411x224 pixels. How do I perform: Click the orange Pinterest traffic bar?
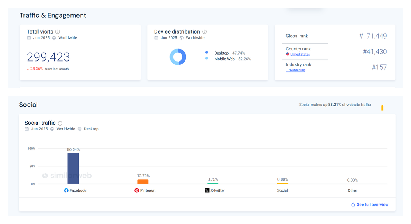tap(143, 181)
